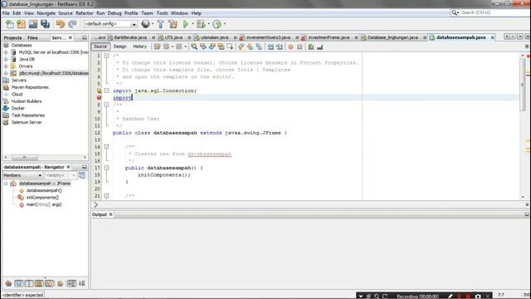
Task: Click the Open Project toolbar icon
Action: pos(33,24)
